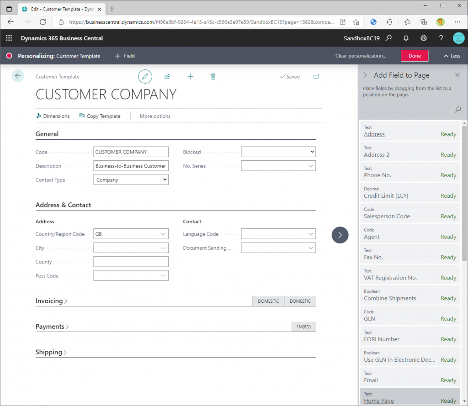The image size is (468, 406).
Task: Expand the Invoicing section
Action: click(x=51, y=301)
